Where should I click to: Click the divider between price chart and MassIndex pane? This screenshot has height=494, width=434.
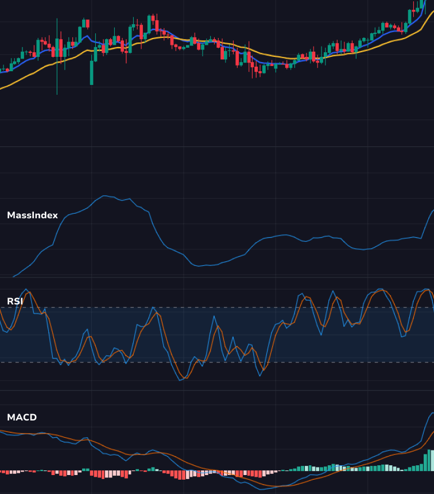coord(217,146)
